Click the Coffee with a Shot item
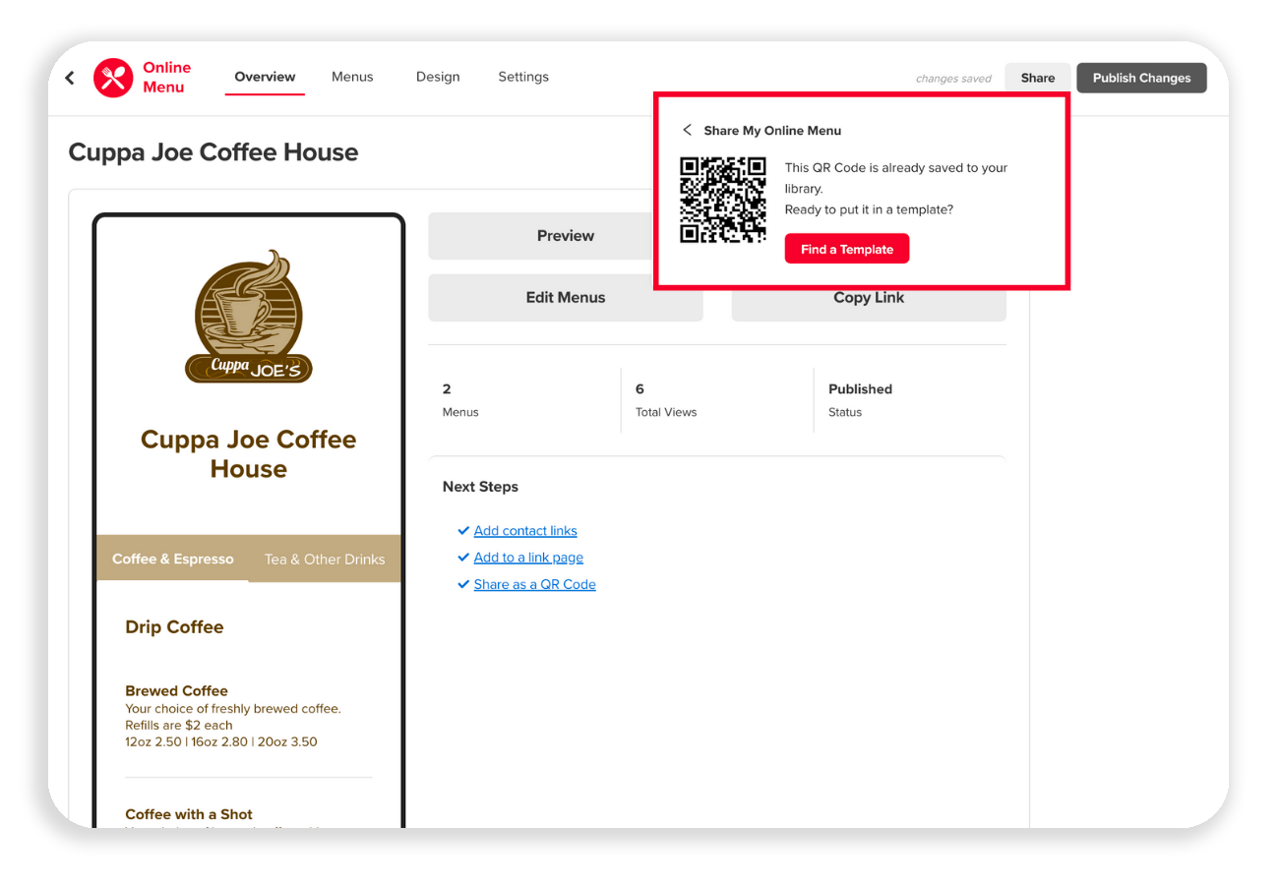The width and height of the screenshot is (1279, 885). click(189, 814)
